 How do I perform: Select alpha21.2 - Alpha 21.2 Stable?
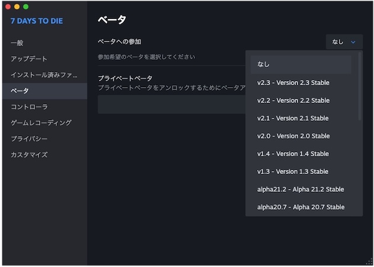tap(301, 189)
